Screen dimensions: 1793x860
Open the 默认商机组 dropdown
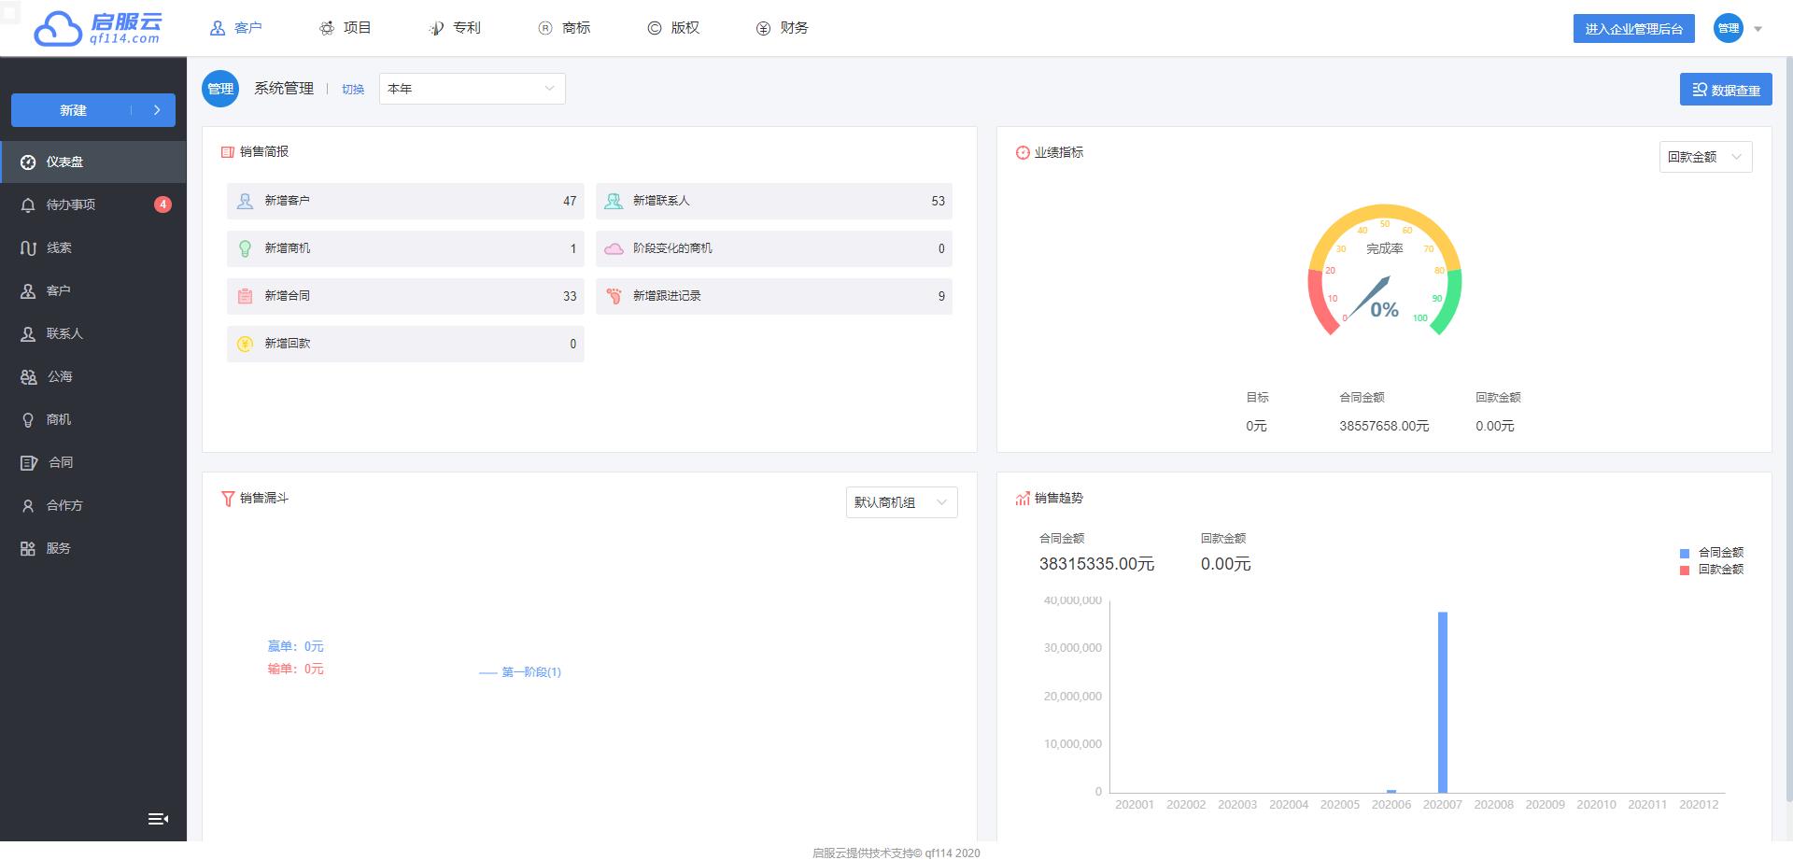pos(901,502)
